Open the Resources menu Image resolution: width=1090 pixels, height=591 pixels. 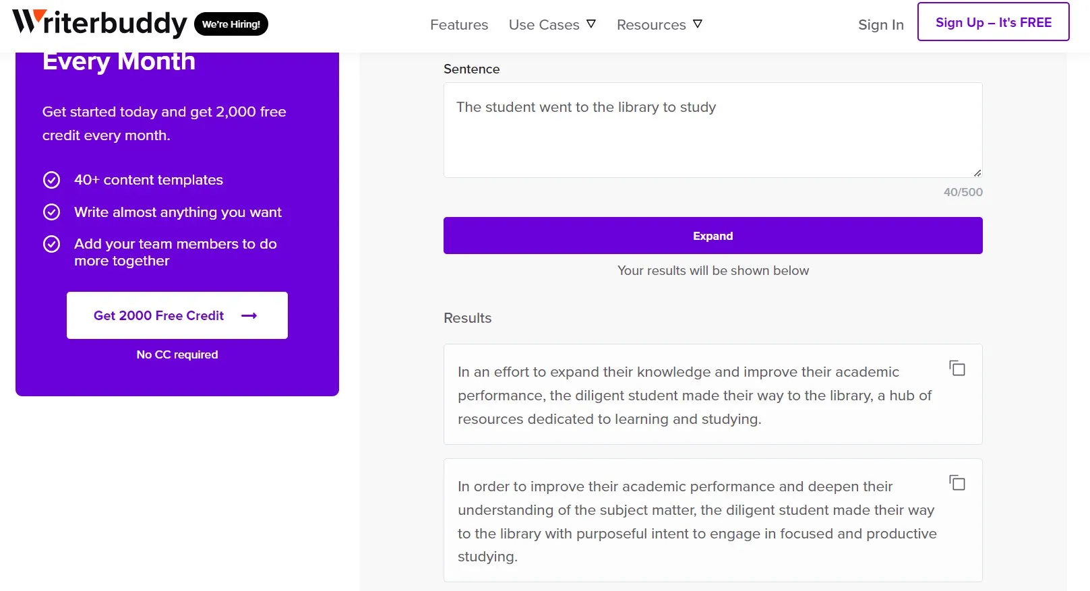651,25
